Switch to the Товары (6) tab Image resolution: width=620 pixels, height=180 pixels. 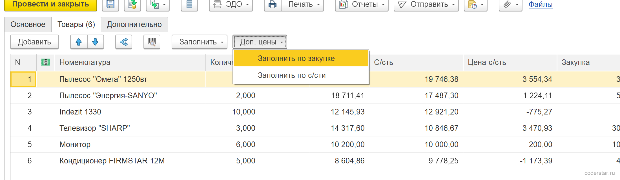(76, 24)
